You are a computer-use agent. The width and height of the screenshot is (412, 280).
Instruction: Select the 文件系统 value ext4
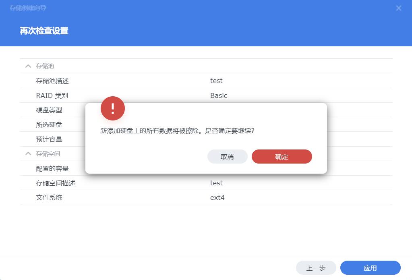[217, 197]
